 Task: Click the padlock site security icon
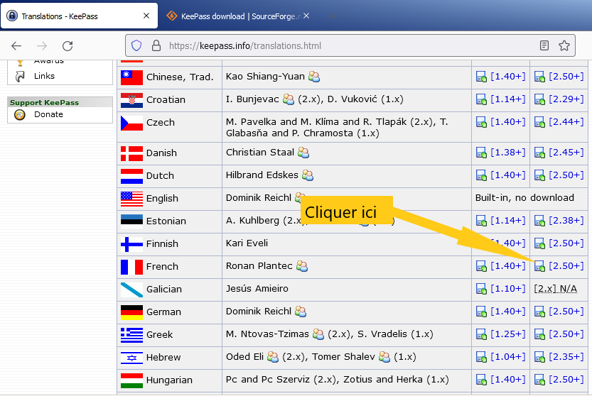coord(156,45)
